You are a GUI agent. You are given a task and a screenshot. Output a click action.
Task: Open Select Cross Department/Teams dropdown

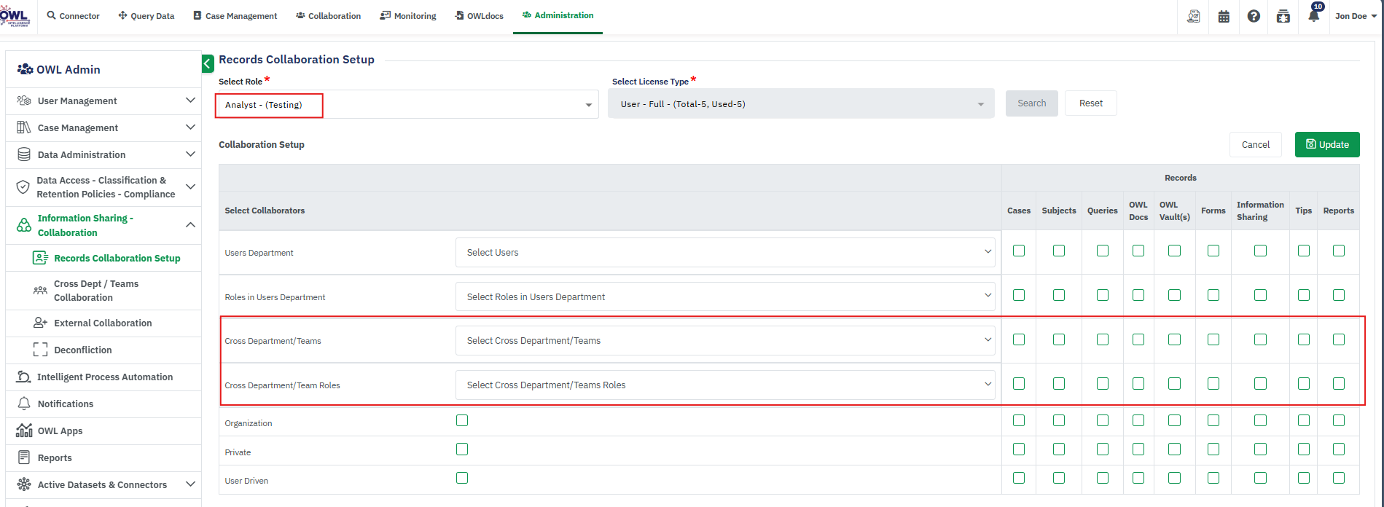point(725,340)
